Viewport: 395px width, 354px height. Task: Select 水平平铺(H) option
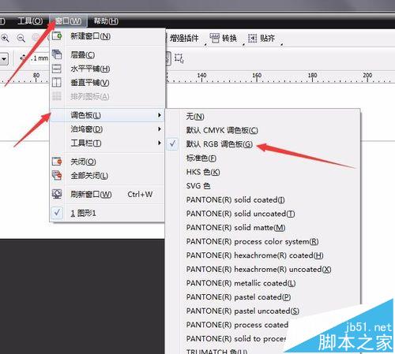coord(90,69)
